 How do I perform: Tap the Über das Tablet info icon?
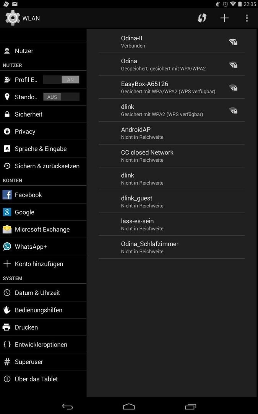click(7, 379)
